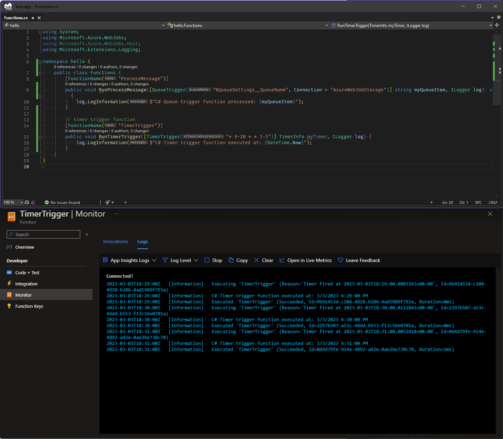Click the Ln: 20 status indicator
503x439 pixels.
click(447, 203)
